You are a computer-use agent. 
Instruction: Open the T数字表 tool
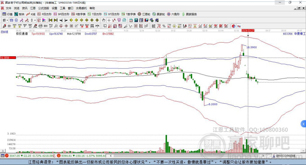[x=128, y=14]
